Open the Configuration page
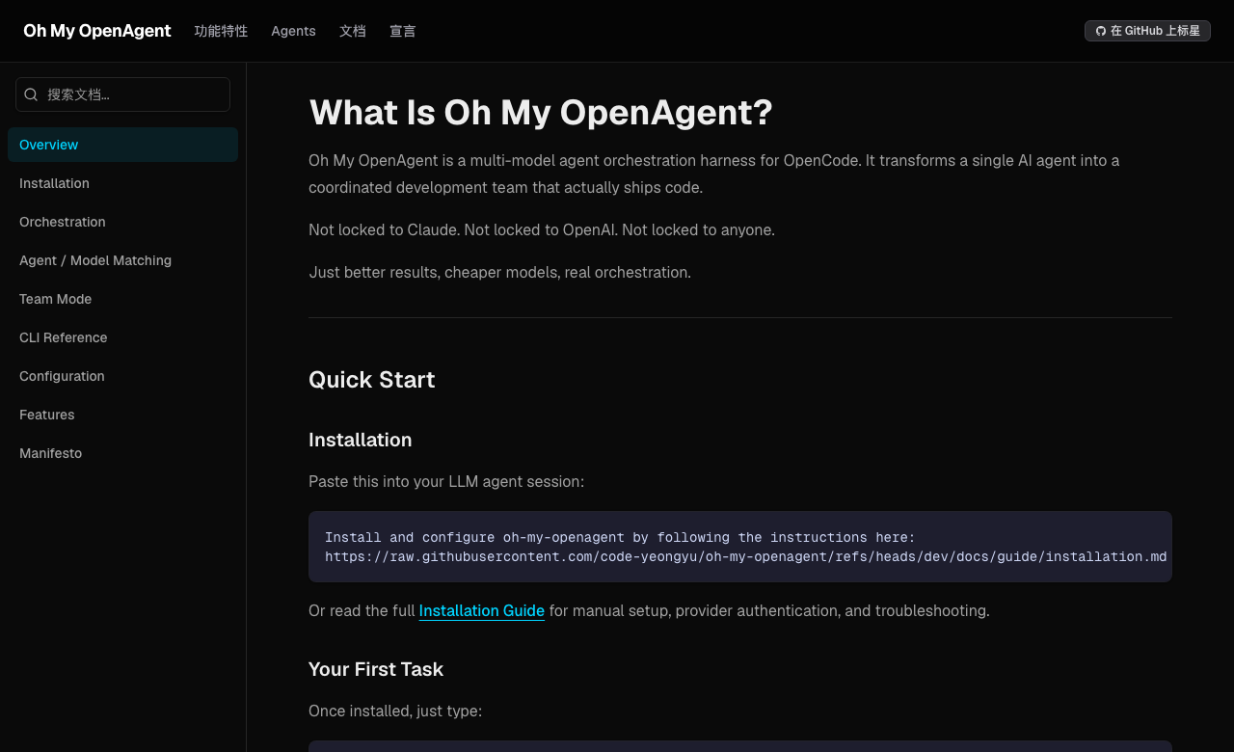 [122, 376]
